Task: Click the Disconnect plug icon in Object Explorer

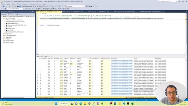Action: point(11,14)
